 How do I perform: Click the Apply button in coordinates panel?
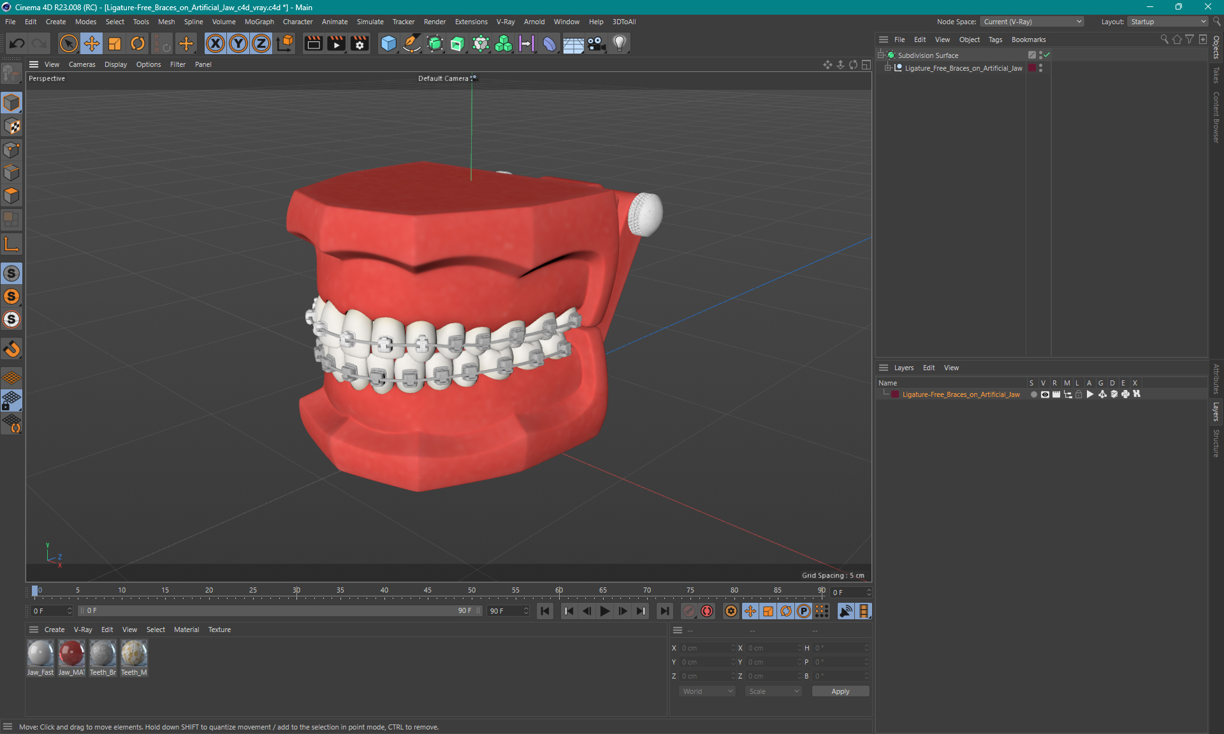pyautogui.click(x=838, y=690)
